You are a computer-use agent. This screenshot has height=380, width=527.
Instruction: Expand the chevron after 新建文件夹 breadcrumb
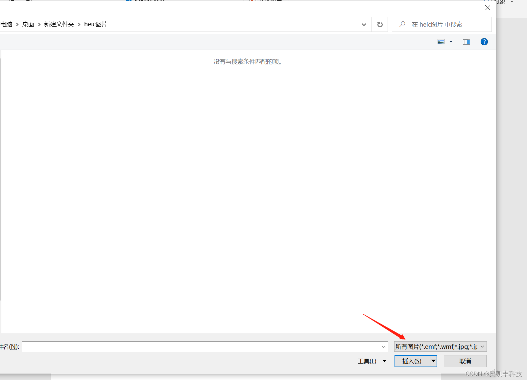tap(79, 24)
